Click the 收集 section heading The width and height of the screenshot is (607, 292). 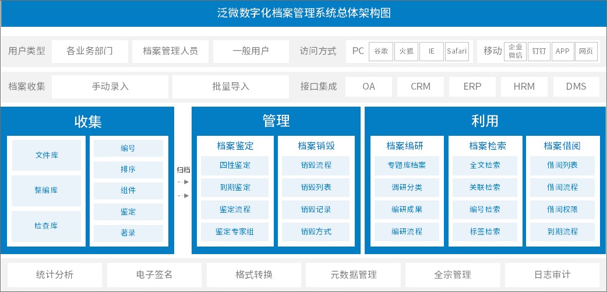pyautogui.click(x=88, y=122)
